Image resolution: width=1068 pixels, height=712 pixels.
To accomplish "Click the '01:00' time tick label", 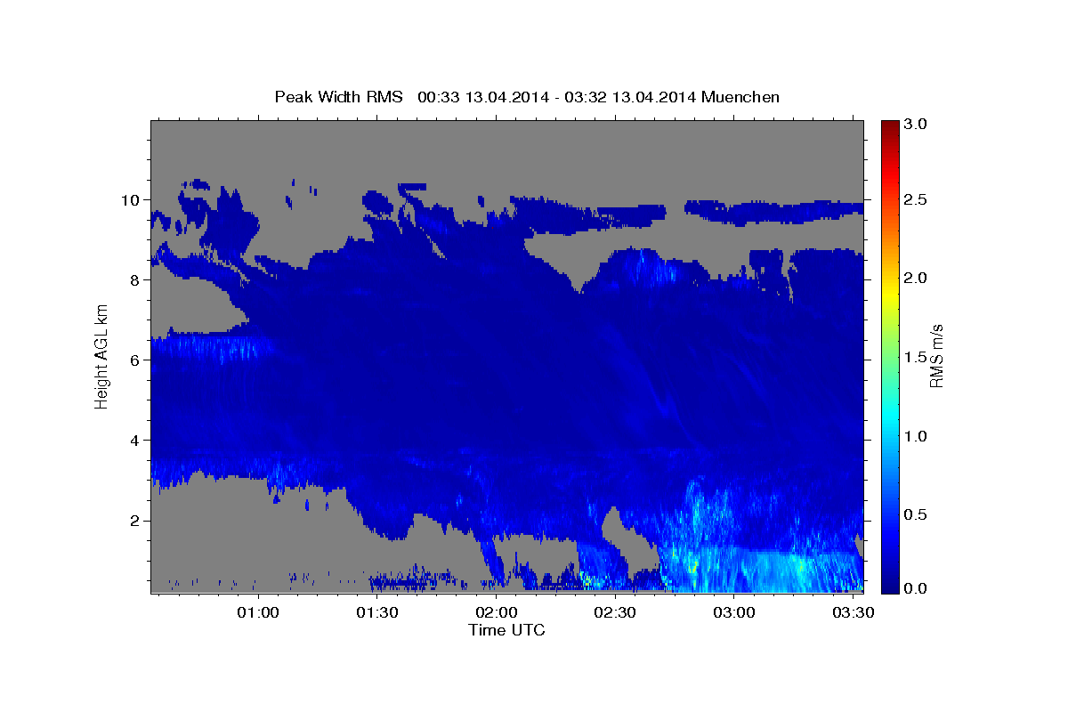I will pos(258,613).
